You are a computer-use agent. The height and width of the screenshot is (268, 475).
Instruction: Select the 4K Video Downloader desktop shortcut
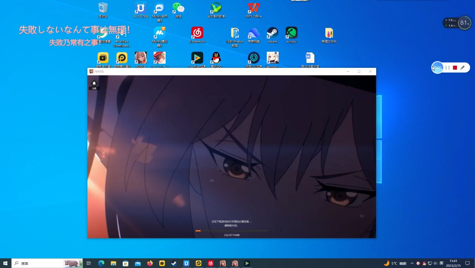(x=122, y=37)
